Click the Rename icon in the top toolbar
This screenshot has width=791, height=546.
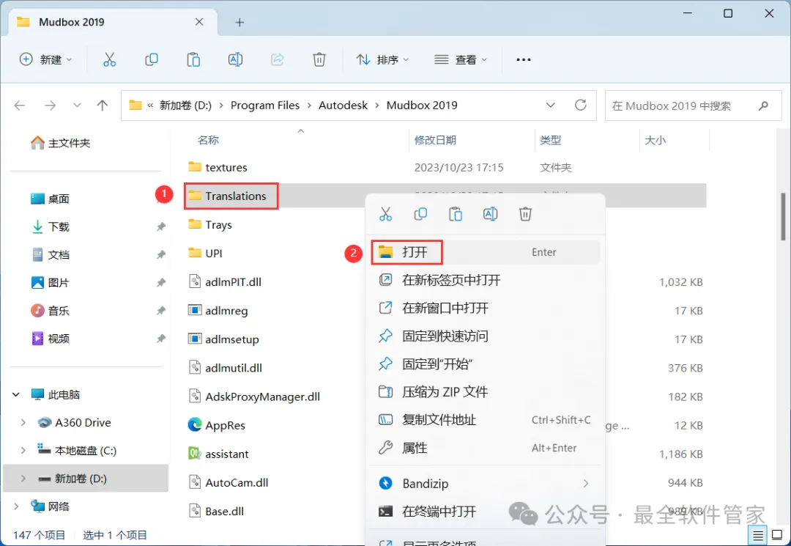pyautogui.click(x=235, y=59)
